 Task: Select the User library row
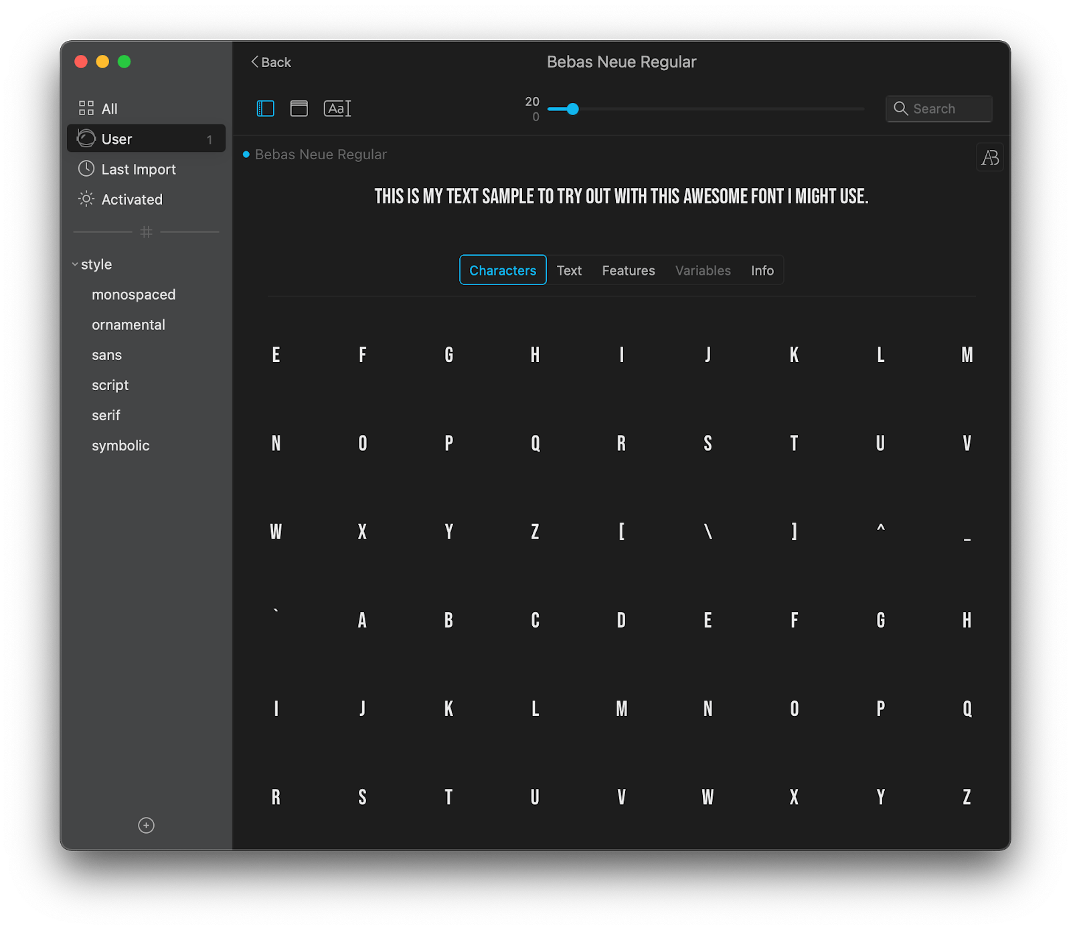tap(146, 138)
